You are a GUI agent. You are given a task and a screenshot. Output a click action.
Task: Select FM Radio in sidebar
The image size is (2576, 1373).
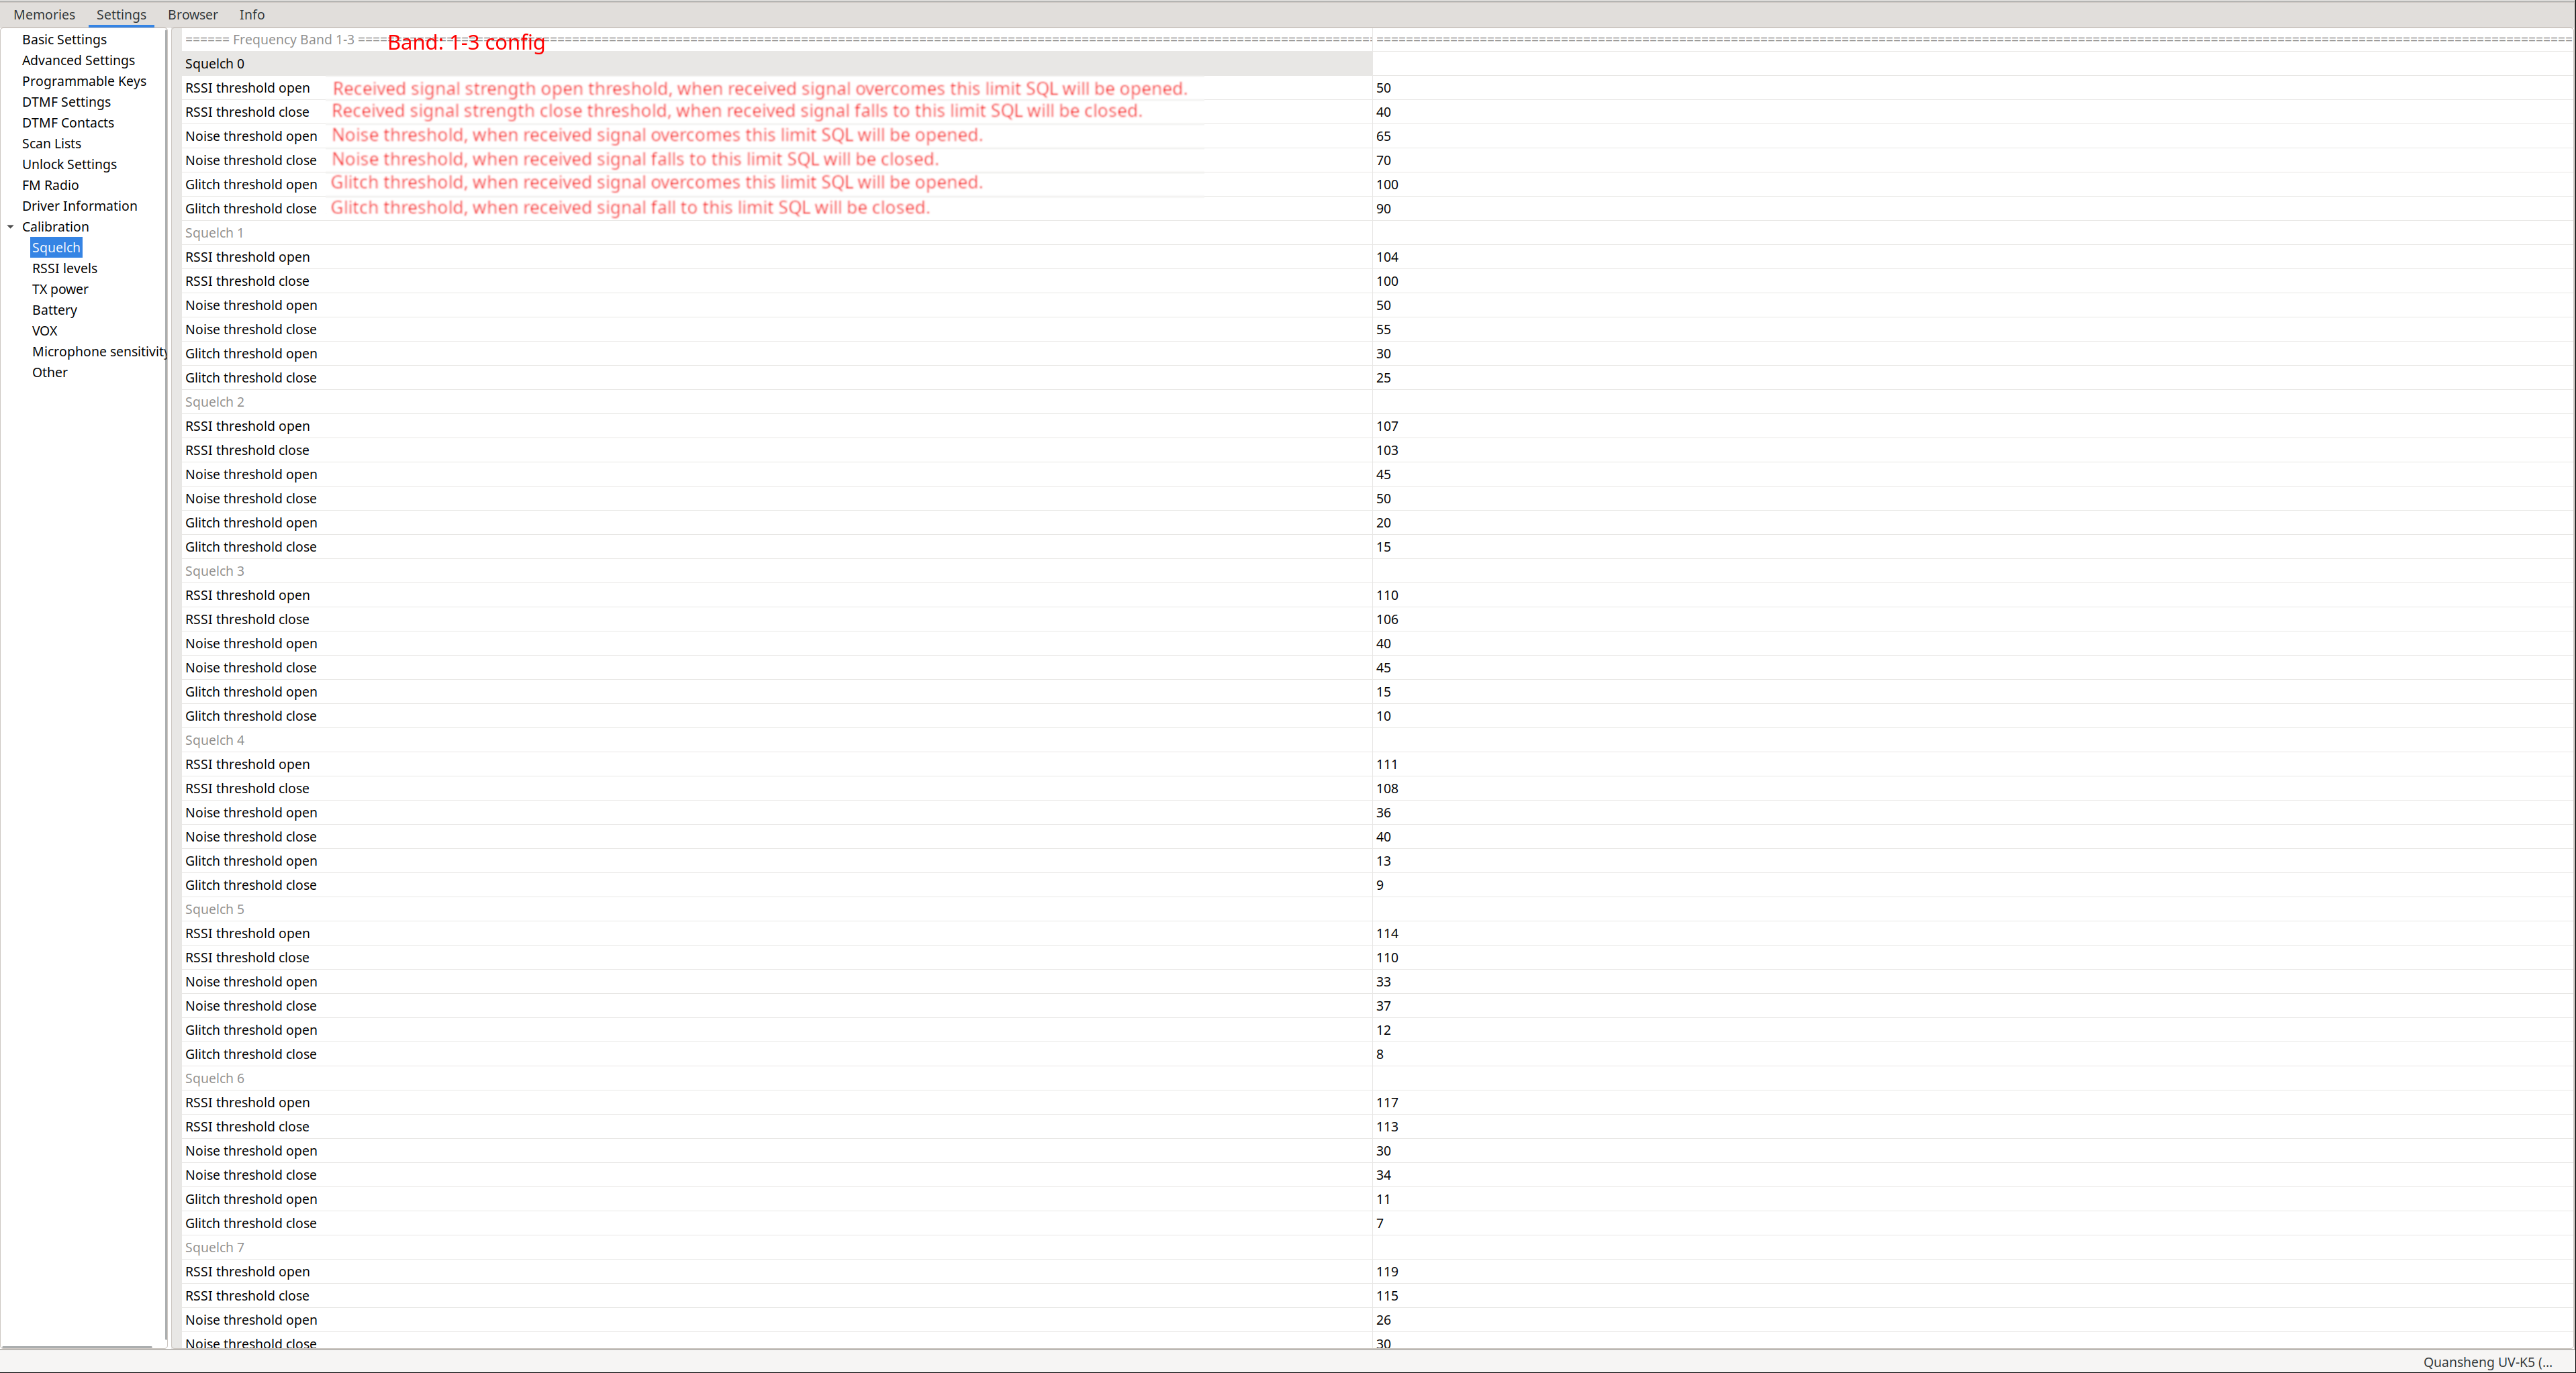click(50, 185)
